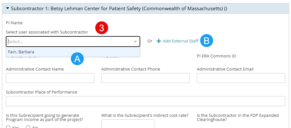Image resolution: width=291 pixels, height=128 pixels.
Task: Click the red number 3 marker
Action: (101, 28)
